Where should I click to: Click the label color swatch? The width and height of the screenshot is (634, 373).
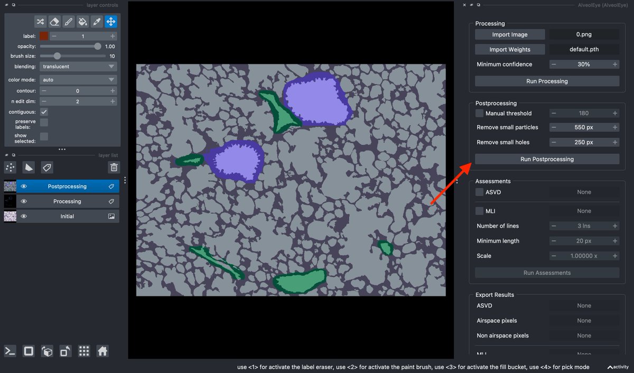point(44,36)
